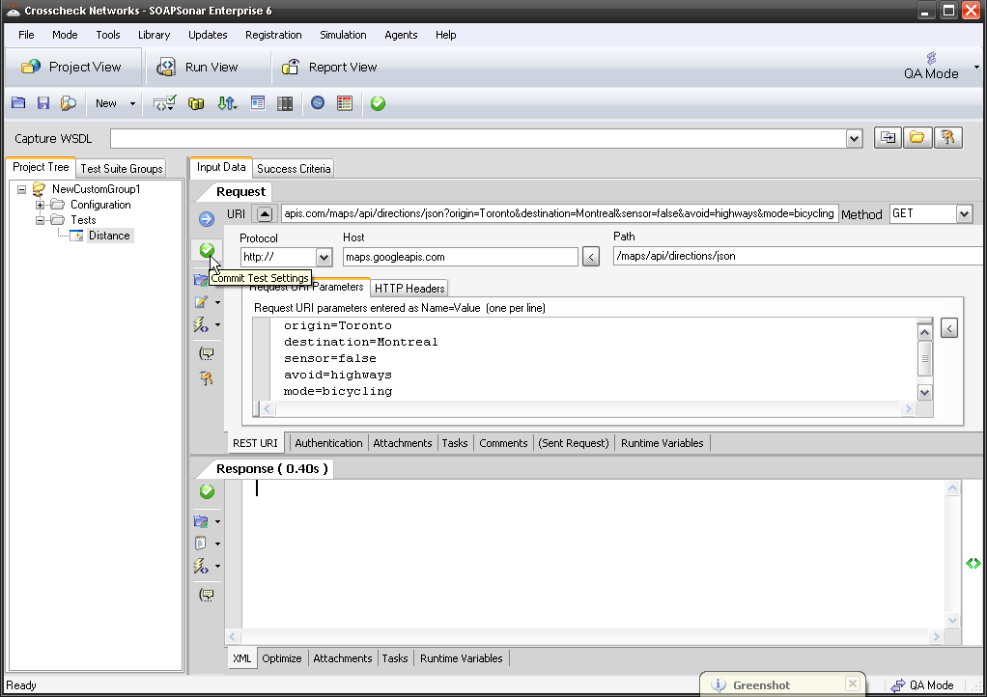Click the lightning script icon in request sidebar
Image resolution: width=987 pixels, height=697 pixels.
(201, 324)
